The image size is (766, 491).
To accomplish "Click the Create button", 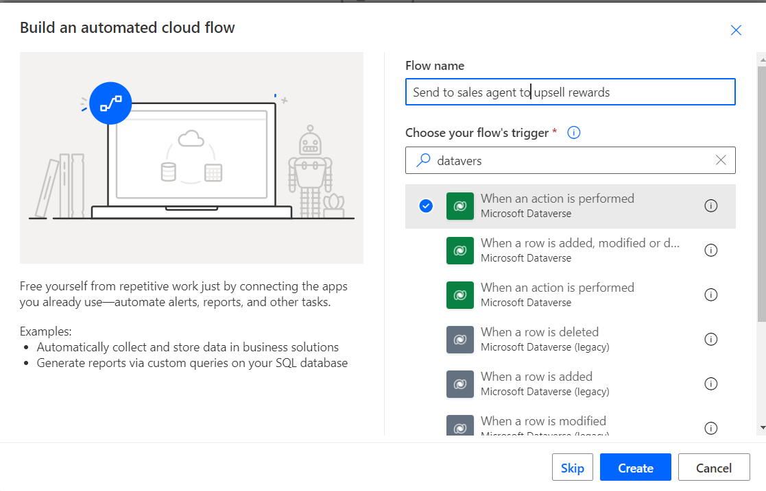I will tap(635, 468).
